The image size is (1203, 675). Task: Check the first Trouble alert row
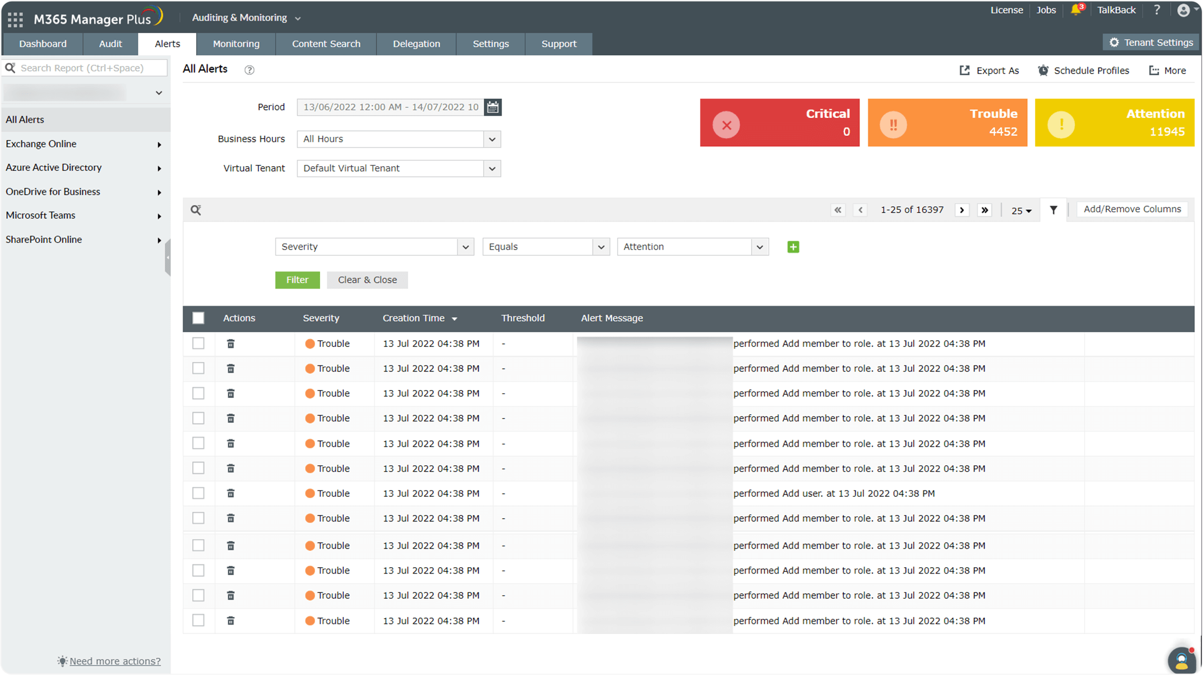198,343
